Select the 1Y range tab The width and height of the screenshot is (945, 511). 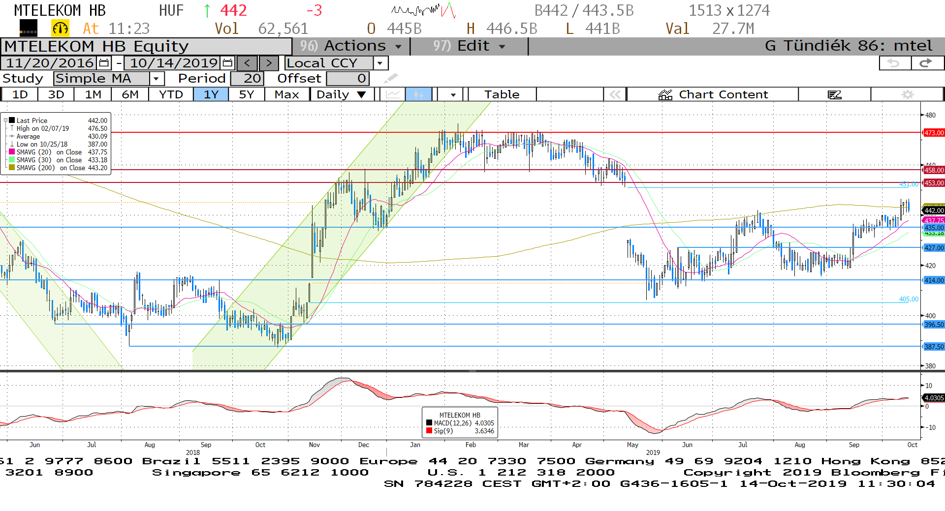click(x=211, y=94)
